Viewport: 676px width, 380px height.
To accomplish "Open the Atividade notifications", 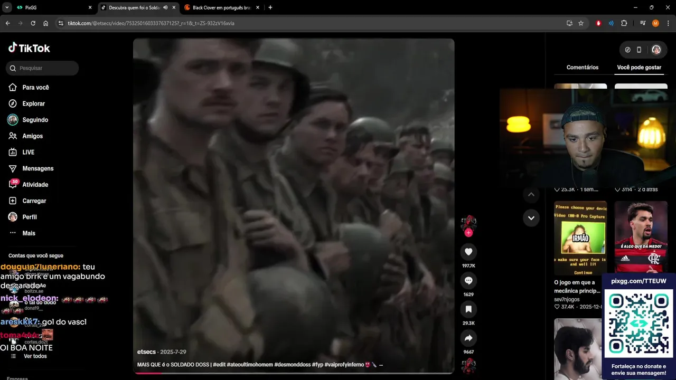I will (35, 185).
